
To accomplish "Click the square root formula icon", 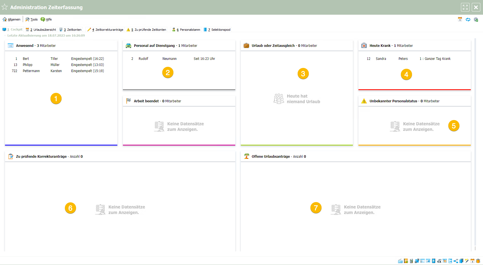I will point(439,261).
